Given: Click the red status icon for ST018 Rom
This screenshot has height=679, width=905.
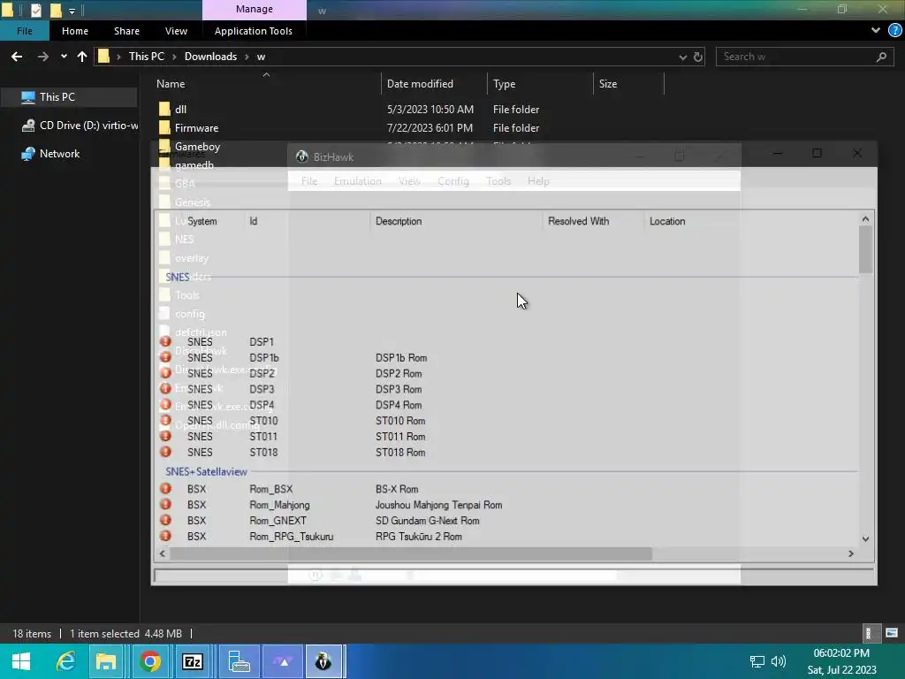Looking at the screenshot, I should tap(165, 452).
